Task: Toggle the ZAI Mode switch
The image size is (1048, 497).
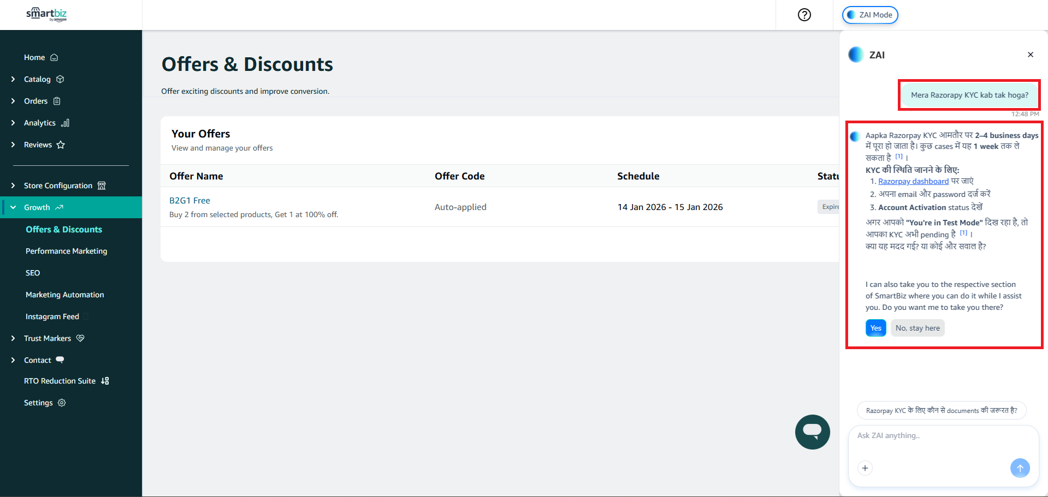Action: [x=870, y=15]
